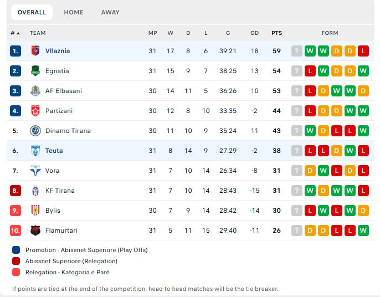Click the Vllaznia club crest icon
The width and height of the screenshot is (380, 297).
pos(35,51)
